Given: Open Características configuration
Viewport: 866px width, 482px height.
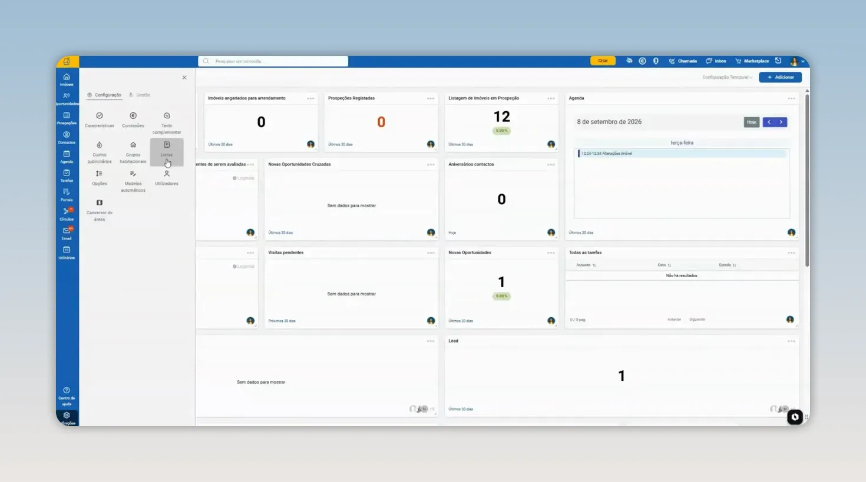Looking at the screenshot, I should 100,119.
